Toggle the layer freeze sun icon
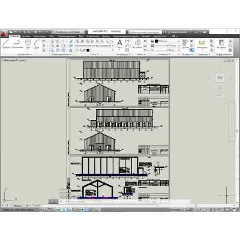The width and height of the screenshot is (240, 240). coord(81,50)
